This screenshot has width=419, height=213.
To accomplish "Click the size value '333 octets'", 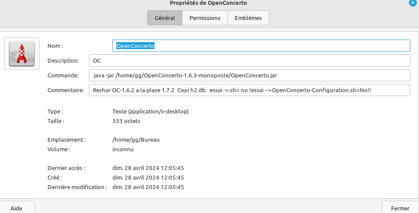I will point(126,121).
